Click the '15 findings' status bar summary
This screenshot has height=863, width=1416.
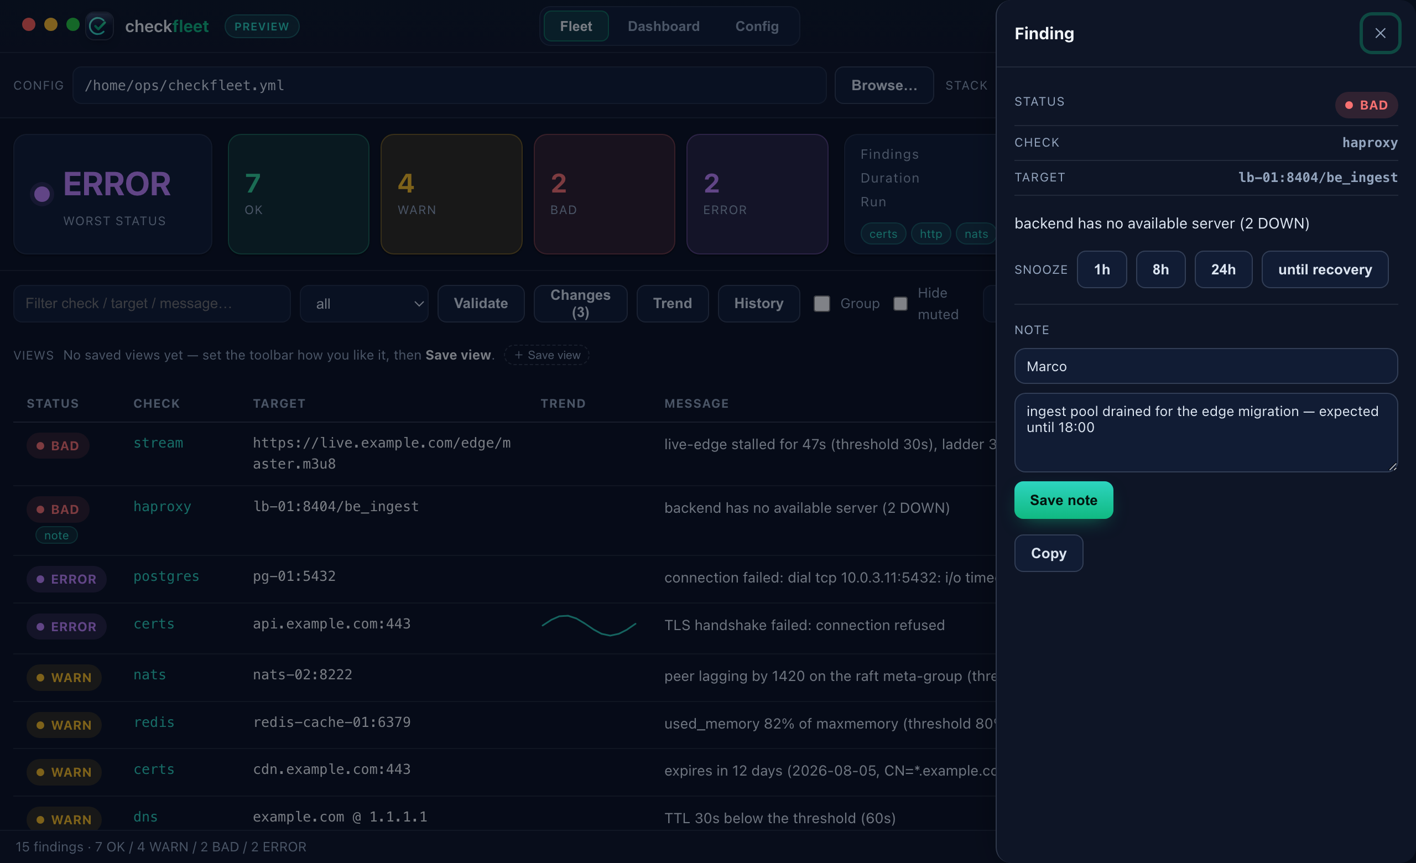point(160,846)
